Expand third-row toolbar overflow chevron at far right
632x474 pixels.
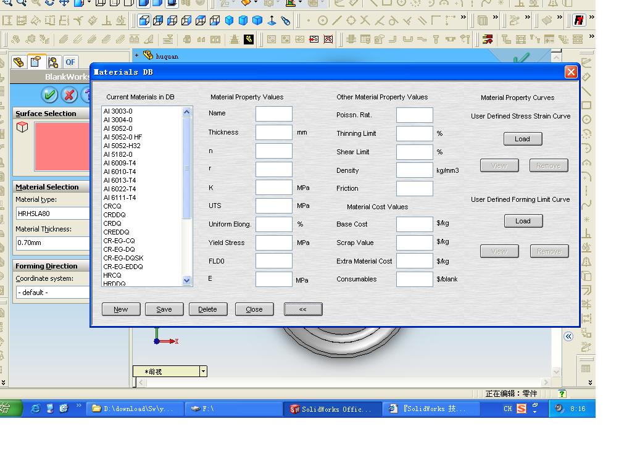[591, 36]
